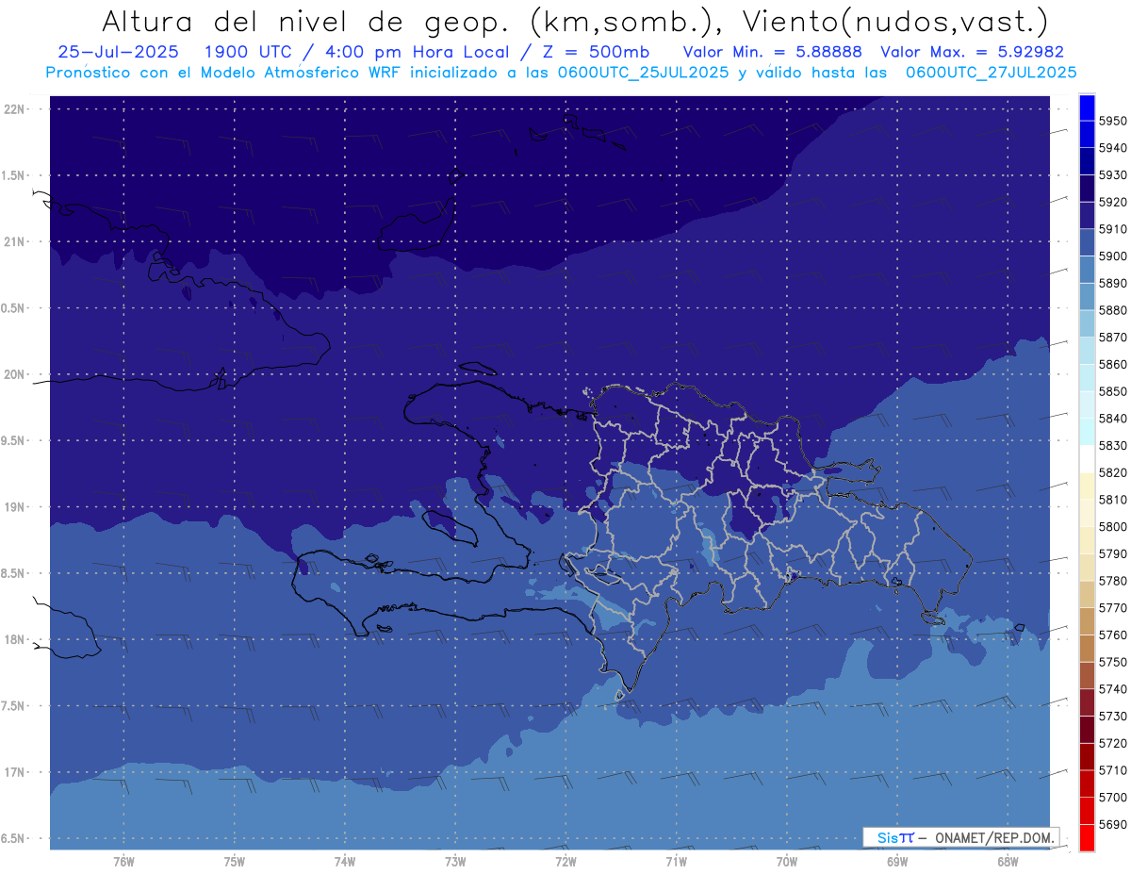Click the dark blue legend swatch above 5950
1131x874 pixels.
point(1086,107)
